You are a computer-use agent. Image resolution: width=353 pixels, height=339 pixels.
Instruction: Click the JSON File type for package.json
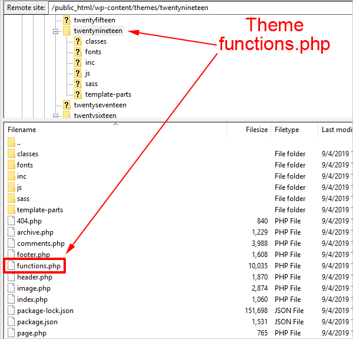tap(289, 322)
